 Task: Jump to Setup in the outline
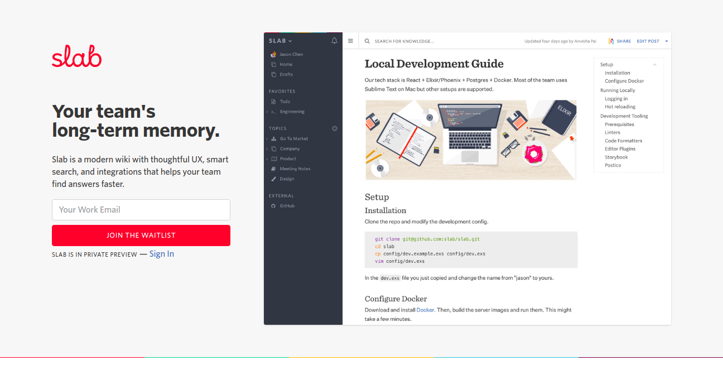point(606,65)
